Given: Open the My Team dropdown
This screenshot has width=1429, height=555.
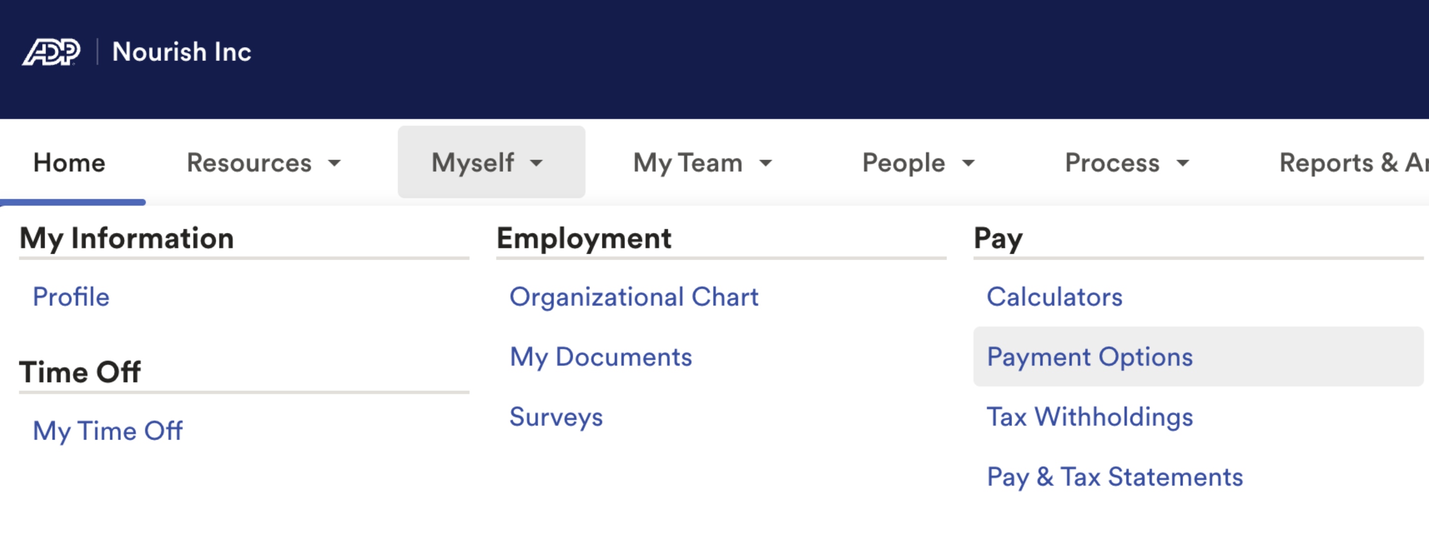Looking at the screenshot, I should click(x=702, y=163).
